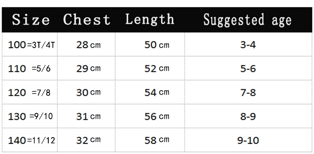
Task: Click the 52 cm length value
Action: click(157, 69)
